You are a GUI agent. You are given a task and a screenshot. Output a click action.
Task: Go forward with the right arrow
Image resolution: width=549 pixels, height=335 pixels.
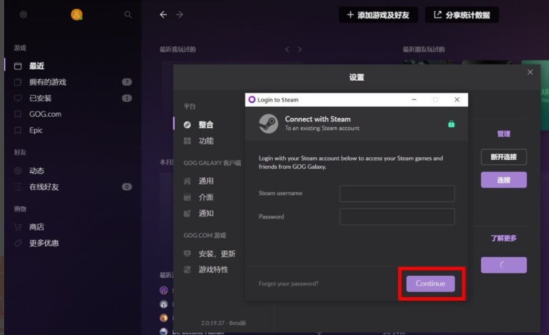coord(179,14)
